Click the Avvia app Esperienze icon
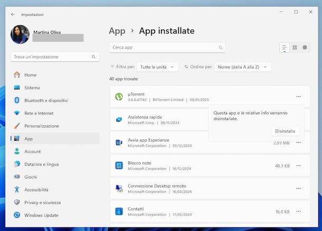The width and height of the screenshot is (322, 231). (119, 142)
